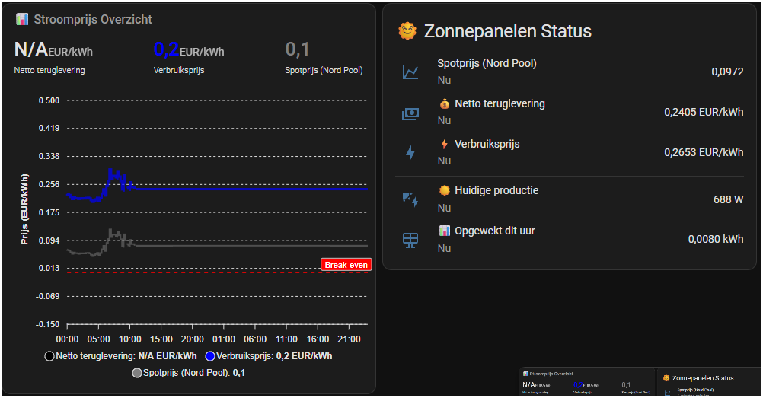Click the 688 W Huidige productie value
The width and height of the screenshot is (763, 398).
pyautogui.click(x=728, y=199)
